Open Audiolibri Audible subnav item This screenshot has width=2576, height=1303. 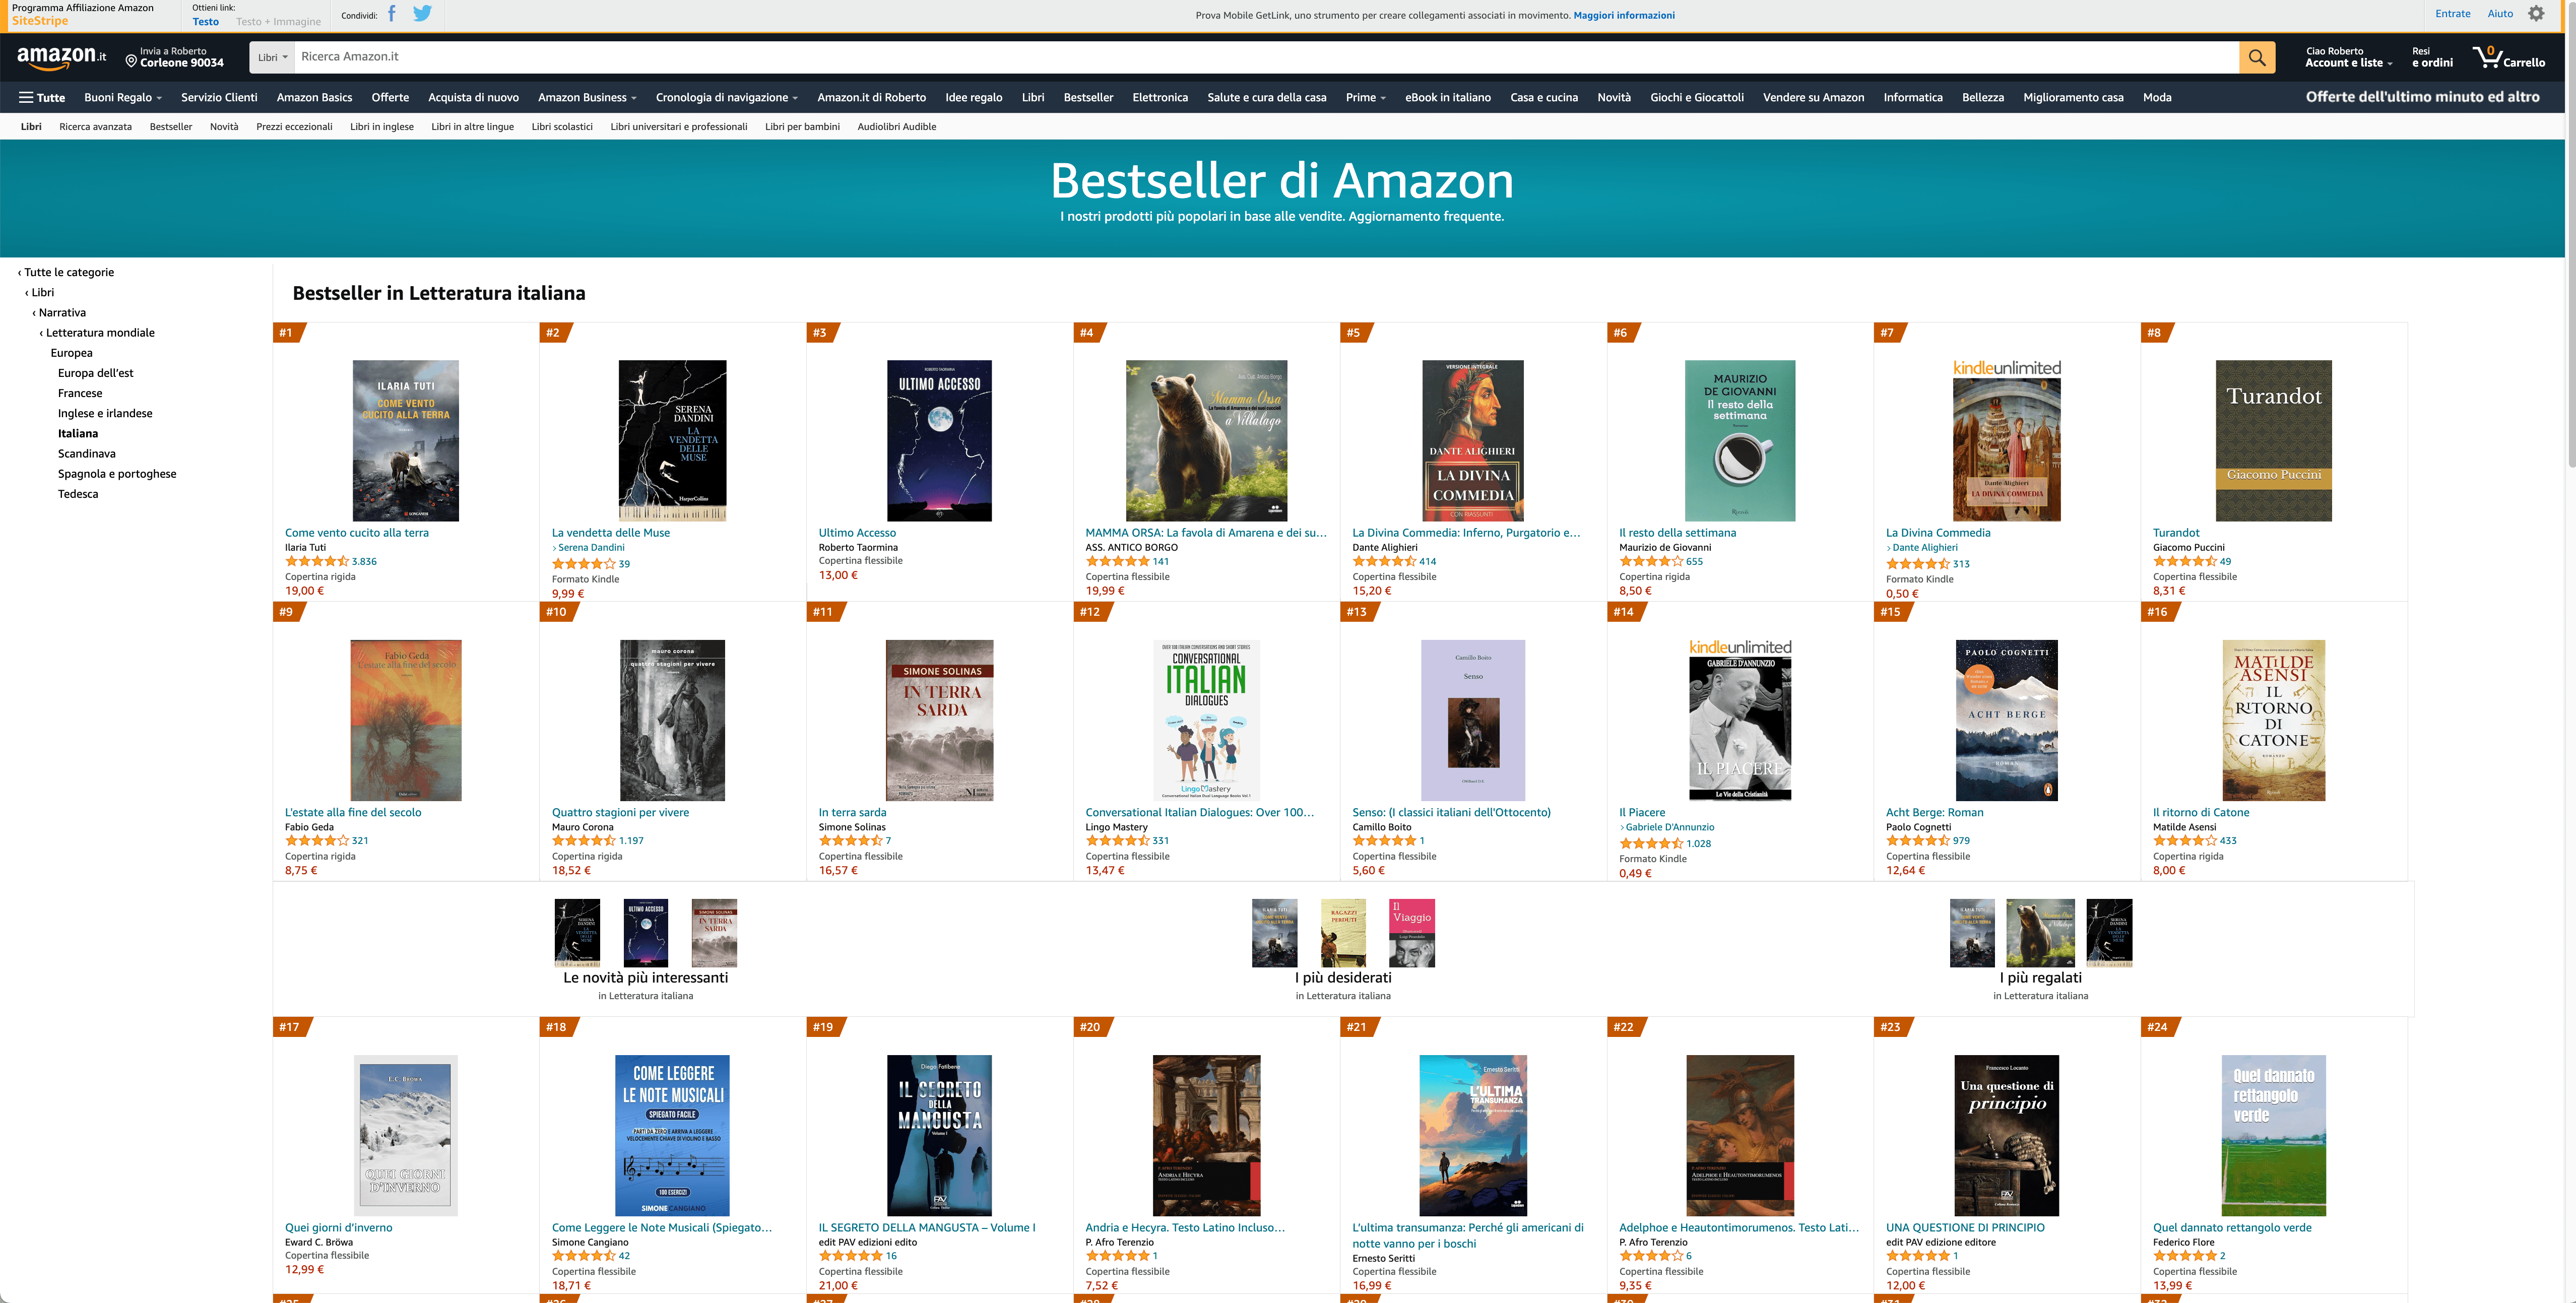(897, 127)
